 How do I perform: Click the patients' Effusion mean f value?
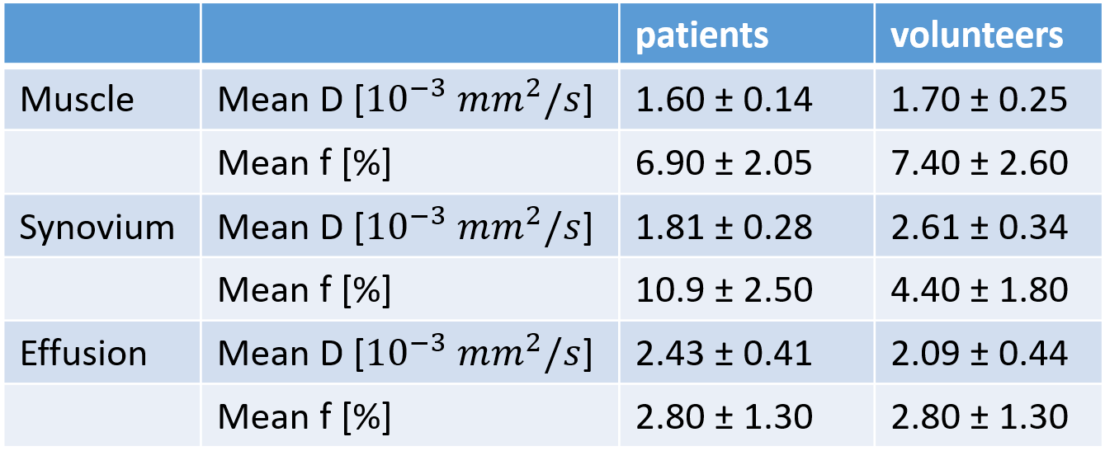tap(724, 417)
